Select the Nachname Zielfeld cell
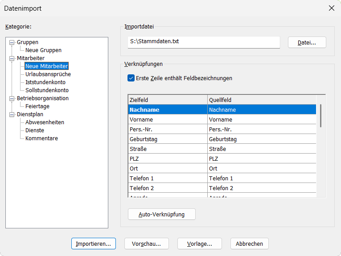This screenshot has height=256, width=341. (168, 110)
